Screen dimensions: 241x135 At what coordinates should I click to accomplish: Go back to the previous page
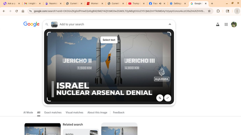(4, 11)
